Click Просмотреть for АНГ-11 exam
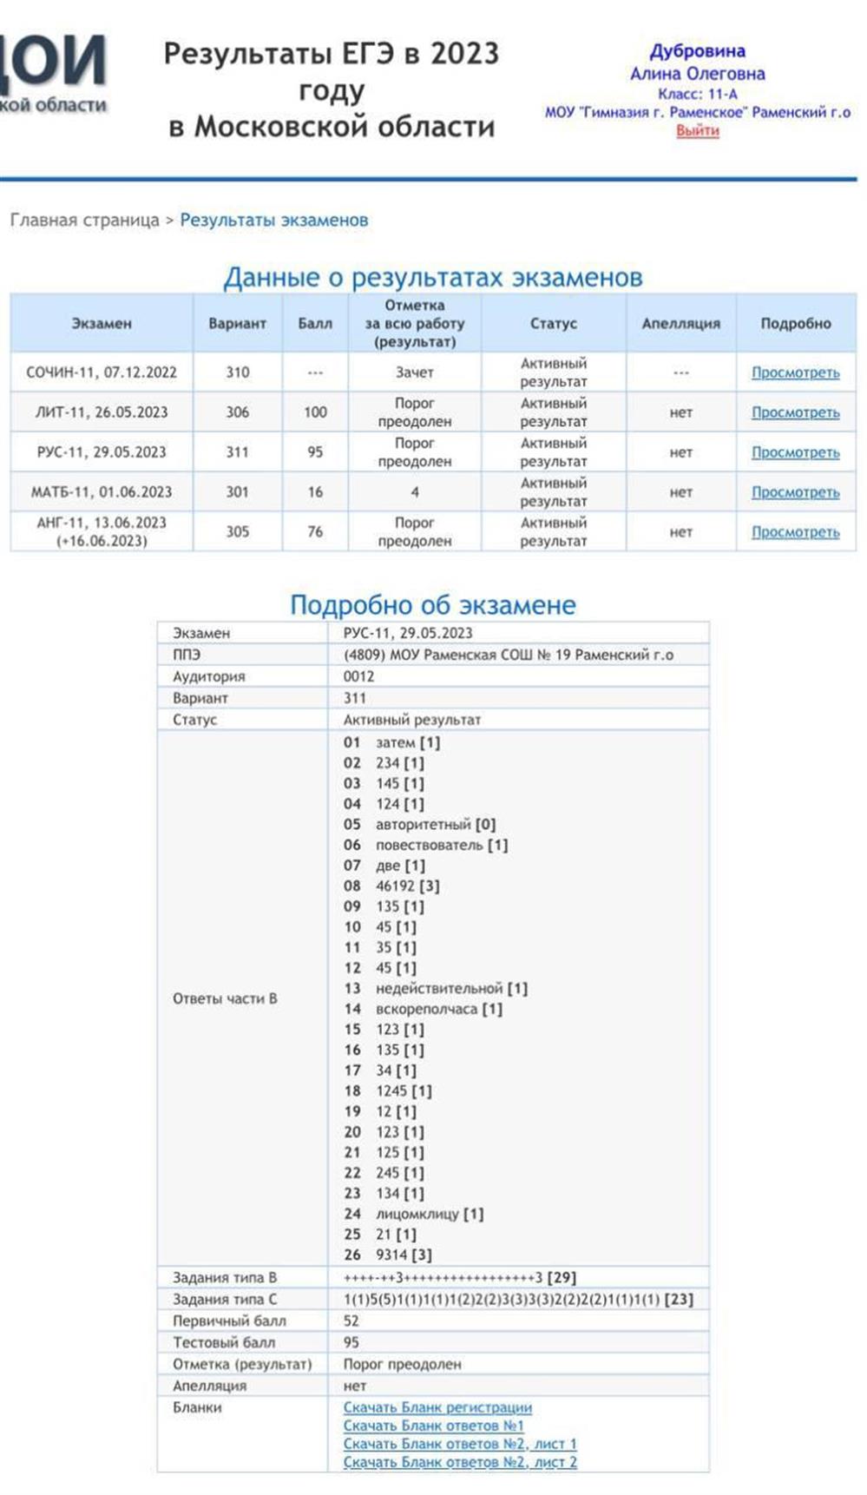Screen dimensions: 867x1495 click(795, 532)
